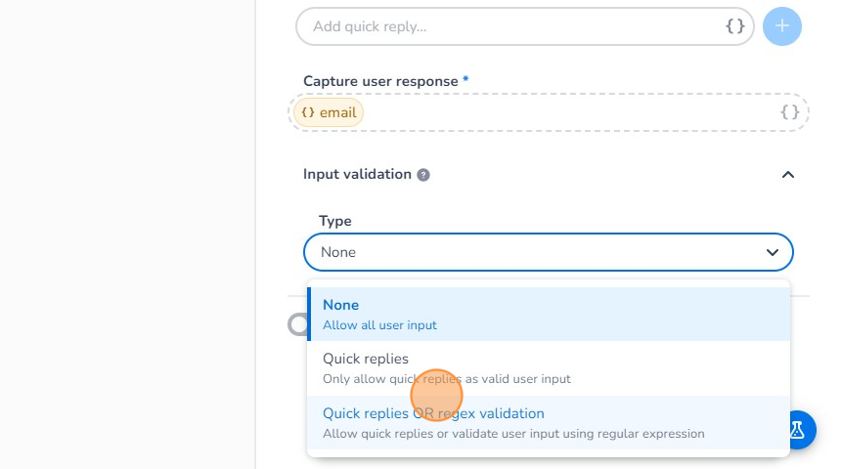841x469 pixels.
Task: Open the Input validation help tooltip icon
Action: (x=423, y=175)
